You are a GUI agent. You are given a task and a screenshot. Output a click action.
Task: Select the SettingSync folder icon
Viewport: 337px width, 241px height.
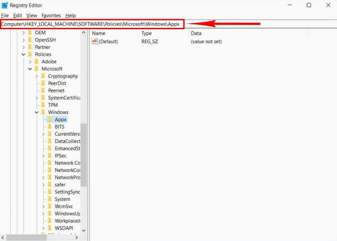click(x=50, y=192)
